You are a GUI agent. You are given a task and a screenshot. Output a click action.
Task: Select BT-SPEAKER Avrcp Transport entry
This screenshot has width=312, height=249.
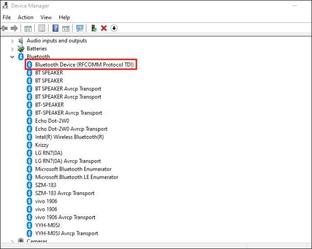pyautogui.click(x=69, y=113)
